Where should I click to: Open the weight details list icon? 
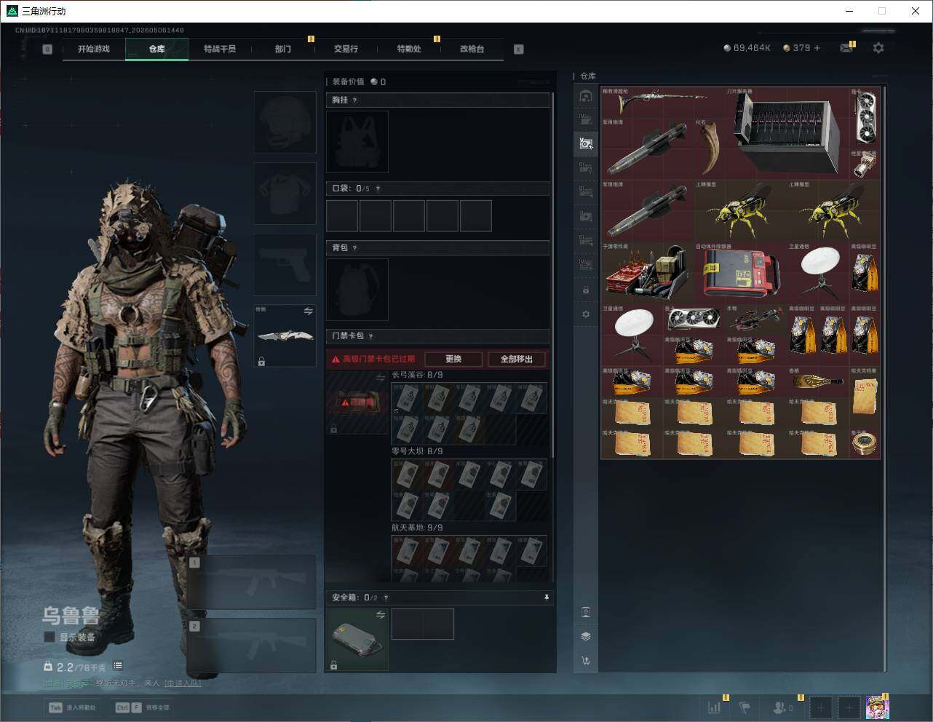click(118, 666)
